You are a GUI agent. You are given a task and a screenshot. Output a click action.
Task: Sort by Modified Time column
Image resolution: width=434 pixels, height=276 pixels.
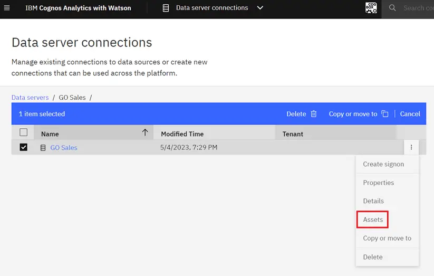(182, 134)
